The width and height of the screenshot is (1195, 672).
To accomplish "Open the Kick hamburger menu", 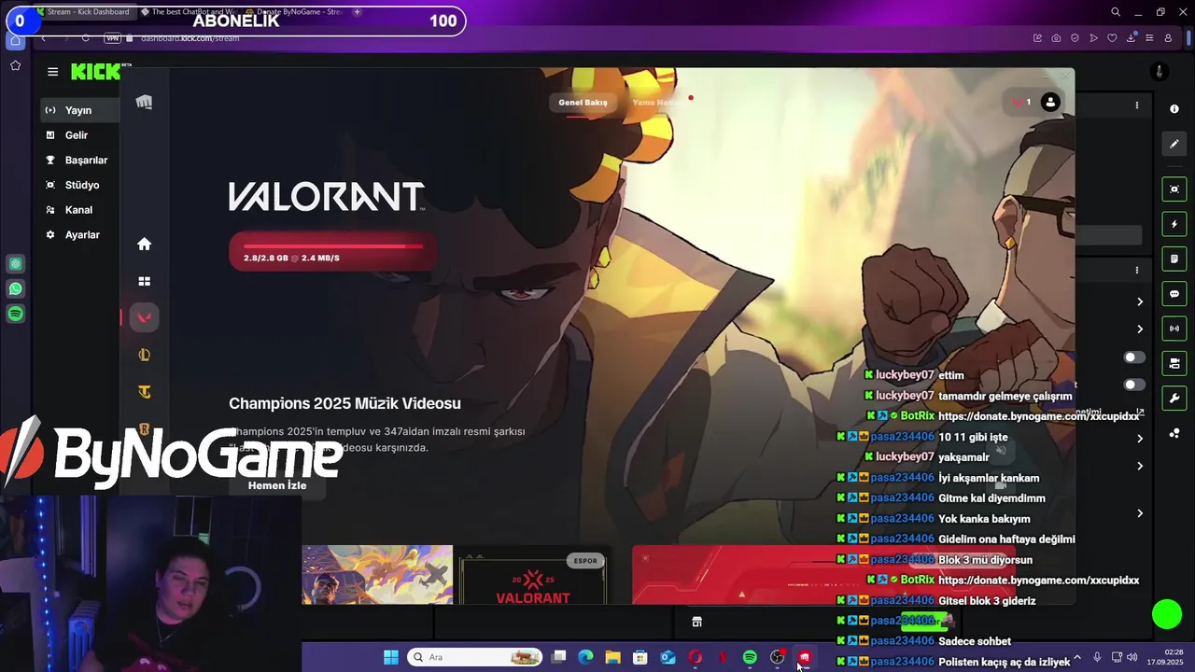I will click(52, 72).
